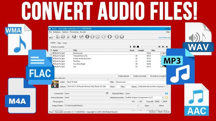This screenshot has width=216, height=121.
Task: Uncheck the You Were Right checkbox
Action: coord(54,64)
